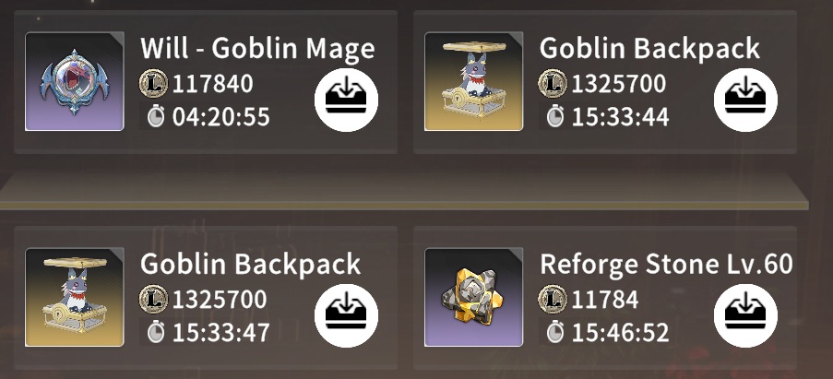This screenshot has width=833, height=379.
Task: Click the 117840 price value
Action: tap(212, 85)
